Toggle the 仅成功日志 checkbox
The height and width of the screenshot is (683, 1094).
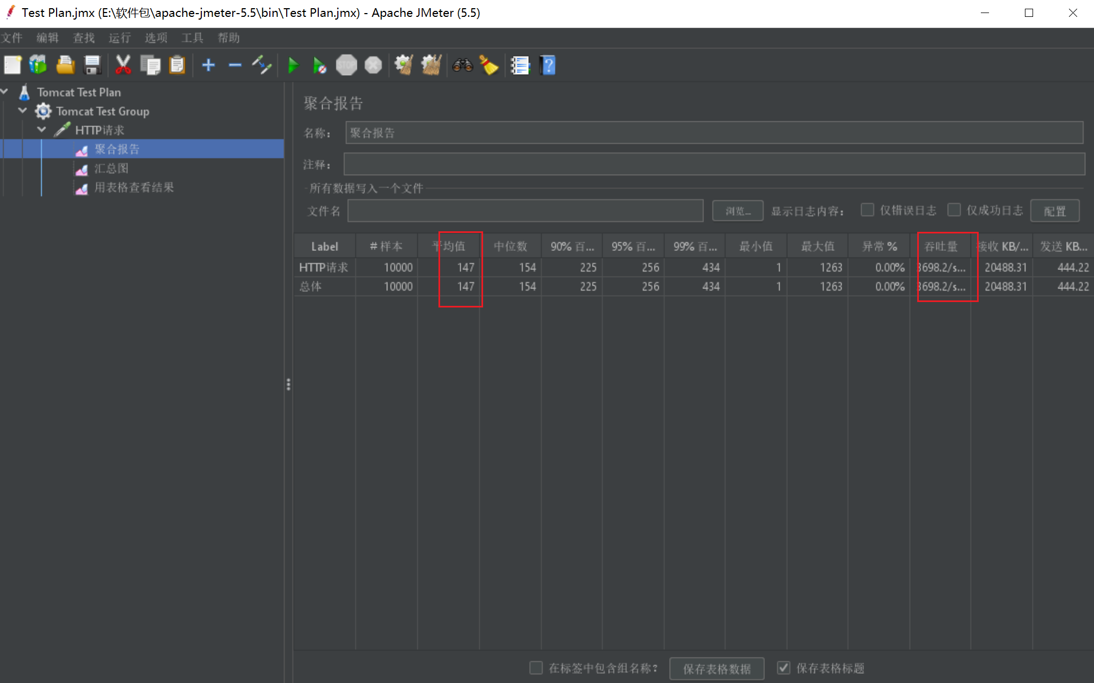click(954, 210)
